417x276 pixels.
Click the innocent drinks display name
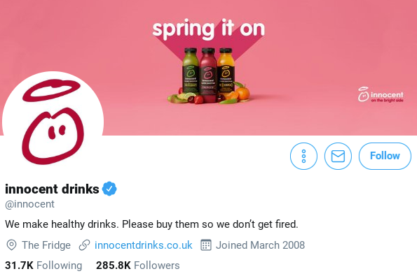pyautogui.click(x=52, y=189)
